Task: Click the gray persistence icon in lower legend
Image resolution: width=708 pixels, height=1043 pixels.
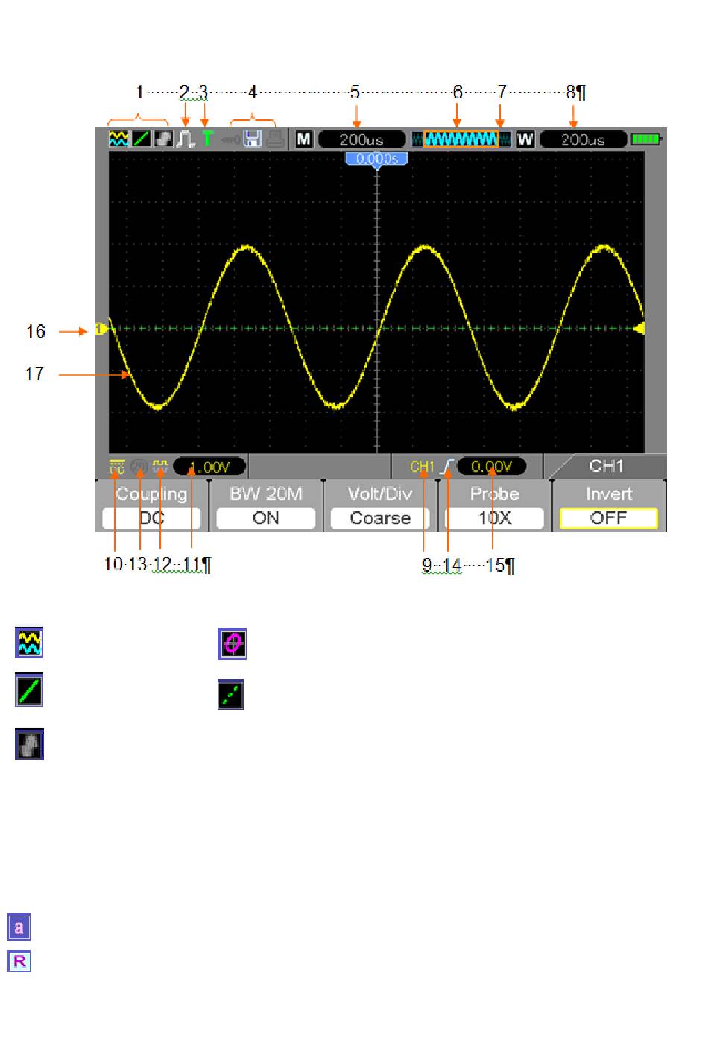Action: click(x=29, y=744)
